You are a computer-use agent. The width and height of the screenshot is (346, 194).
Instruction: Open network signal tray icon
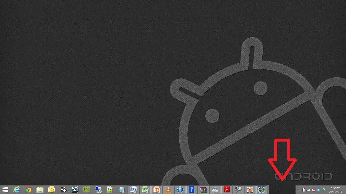pyautogui.click(x=308, y=190)
